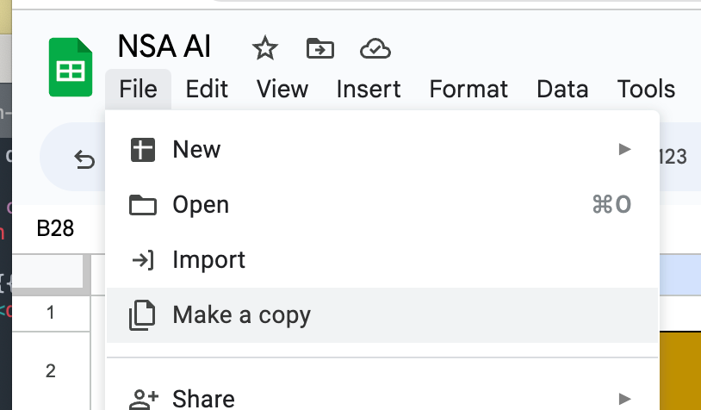Click the New spreadsheet icon in the menu
This screenshot has height=410, width=701.
pyautogui.click(x=143, y=149)
